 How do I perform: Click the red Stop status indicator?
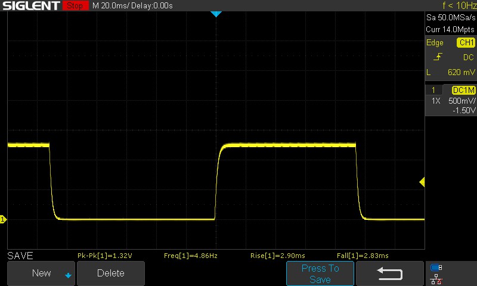click(x=75, y=5)
